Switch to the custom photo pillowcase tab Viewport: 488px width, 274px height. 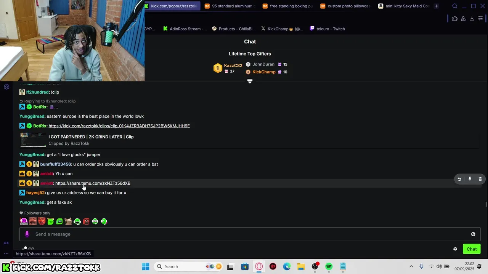[x=345, y=6]
